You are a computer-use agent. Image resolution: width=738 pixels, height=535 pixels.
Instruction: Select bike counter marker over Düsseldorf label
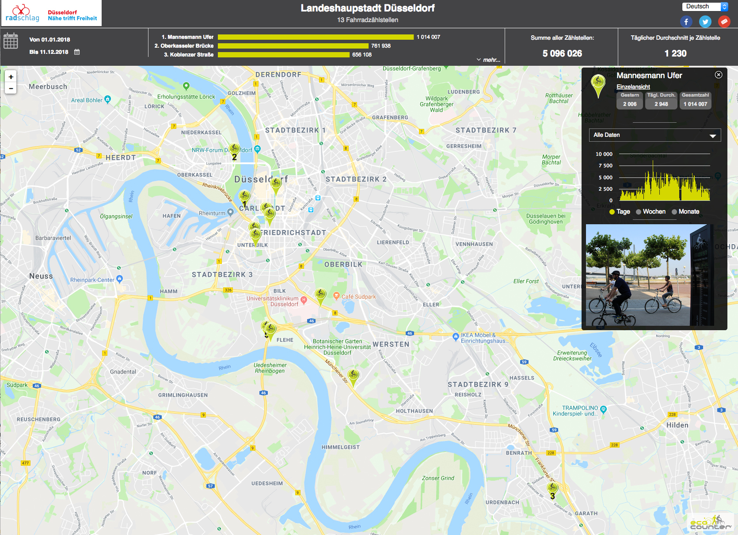point(276,185)
